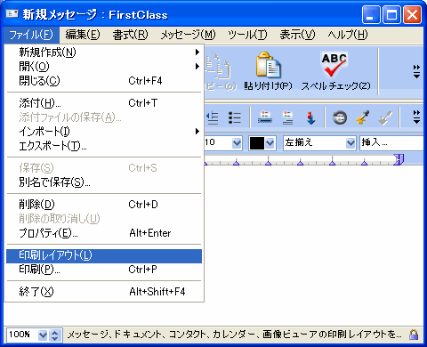Expand the upper toolbar overflow chevron

pyautogui.click(x=416, y=71)
